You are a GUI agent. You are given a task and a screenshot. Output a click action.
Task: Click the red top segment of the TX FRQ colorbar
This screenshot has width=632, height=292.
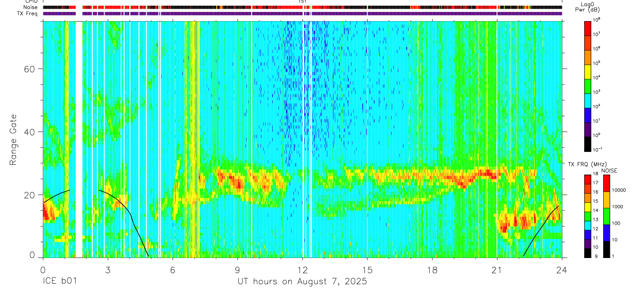pos(589,179)
